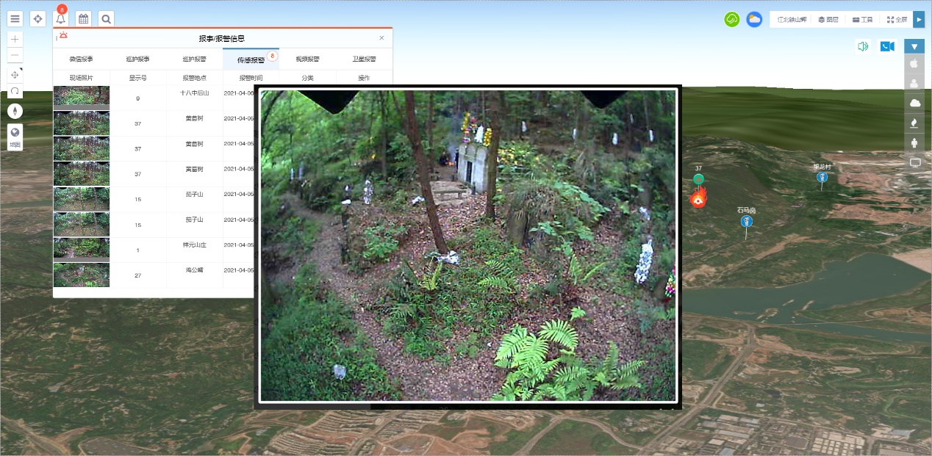Click the 石马岗 map marker
This screenshot has width=932, height=456.
pos(747,221)
